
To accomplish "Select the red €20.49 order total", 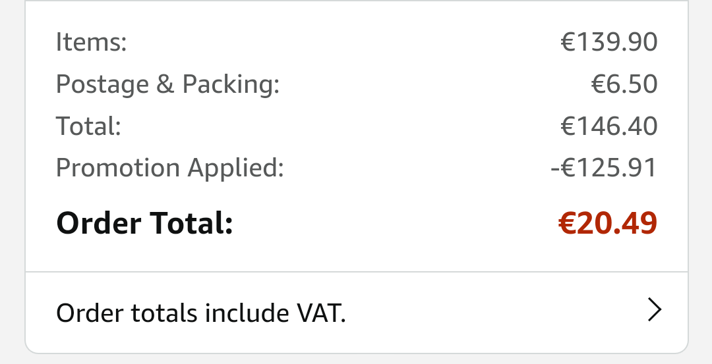I will pyautogui.click(x=607, y=223).
